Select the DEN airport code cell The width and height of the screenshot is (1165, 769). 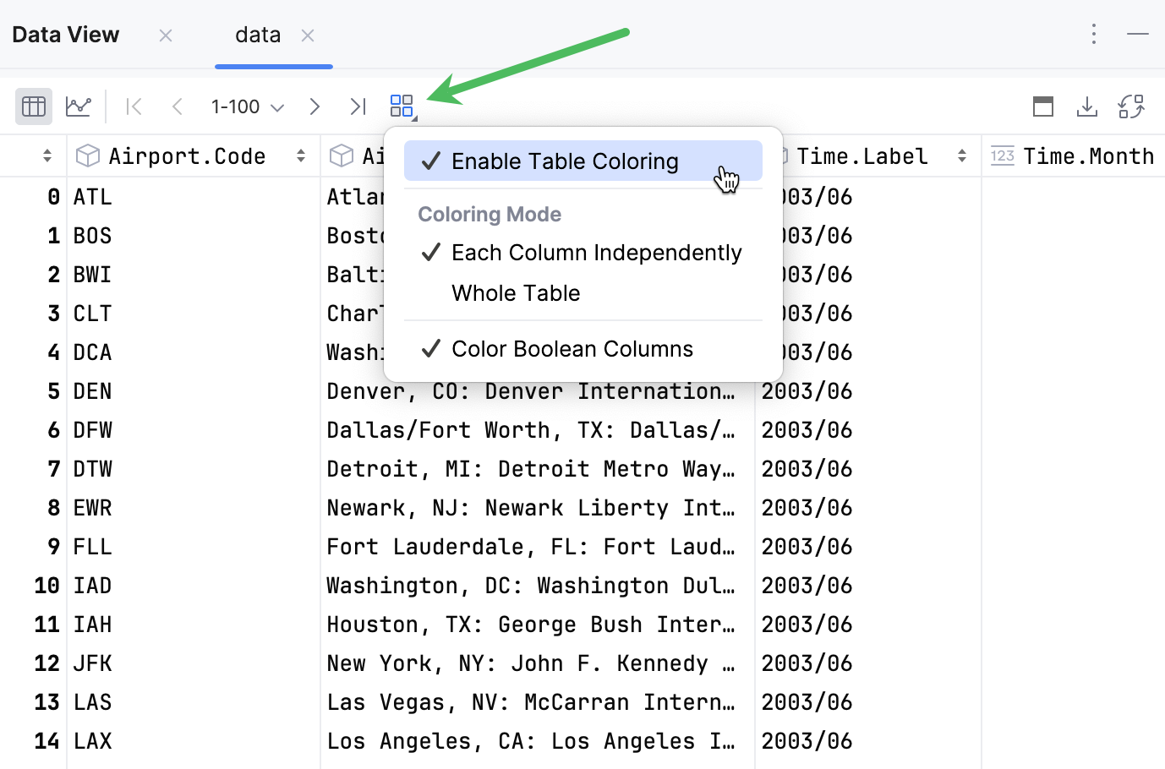194,391
